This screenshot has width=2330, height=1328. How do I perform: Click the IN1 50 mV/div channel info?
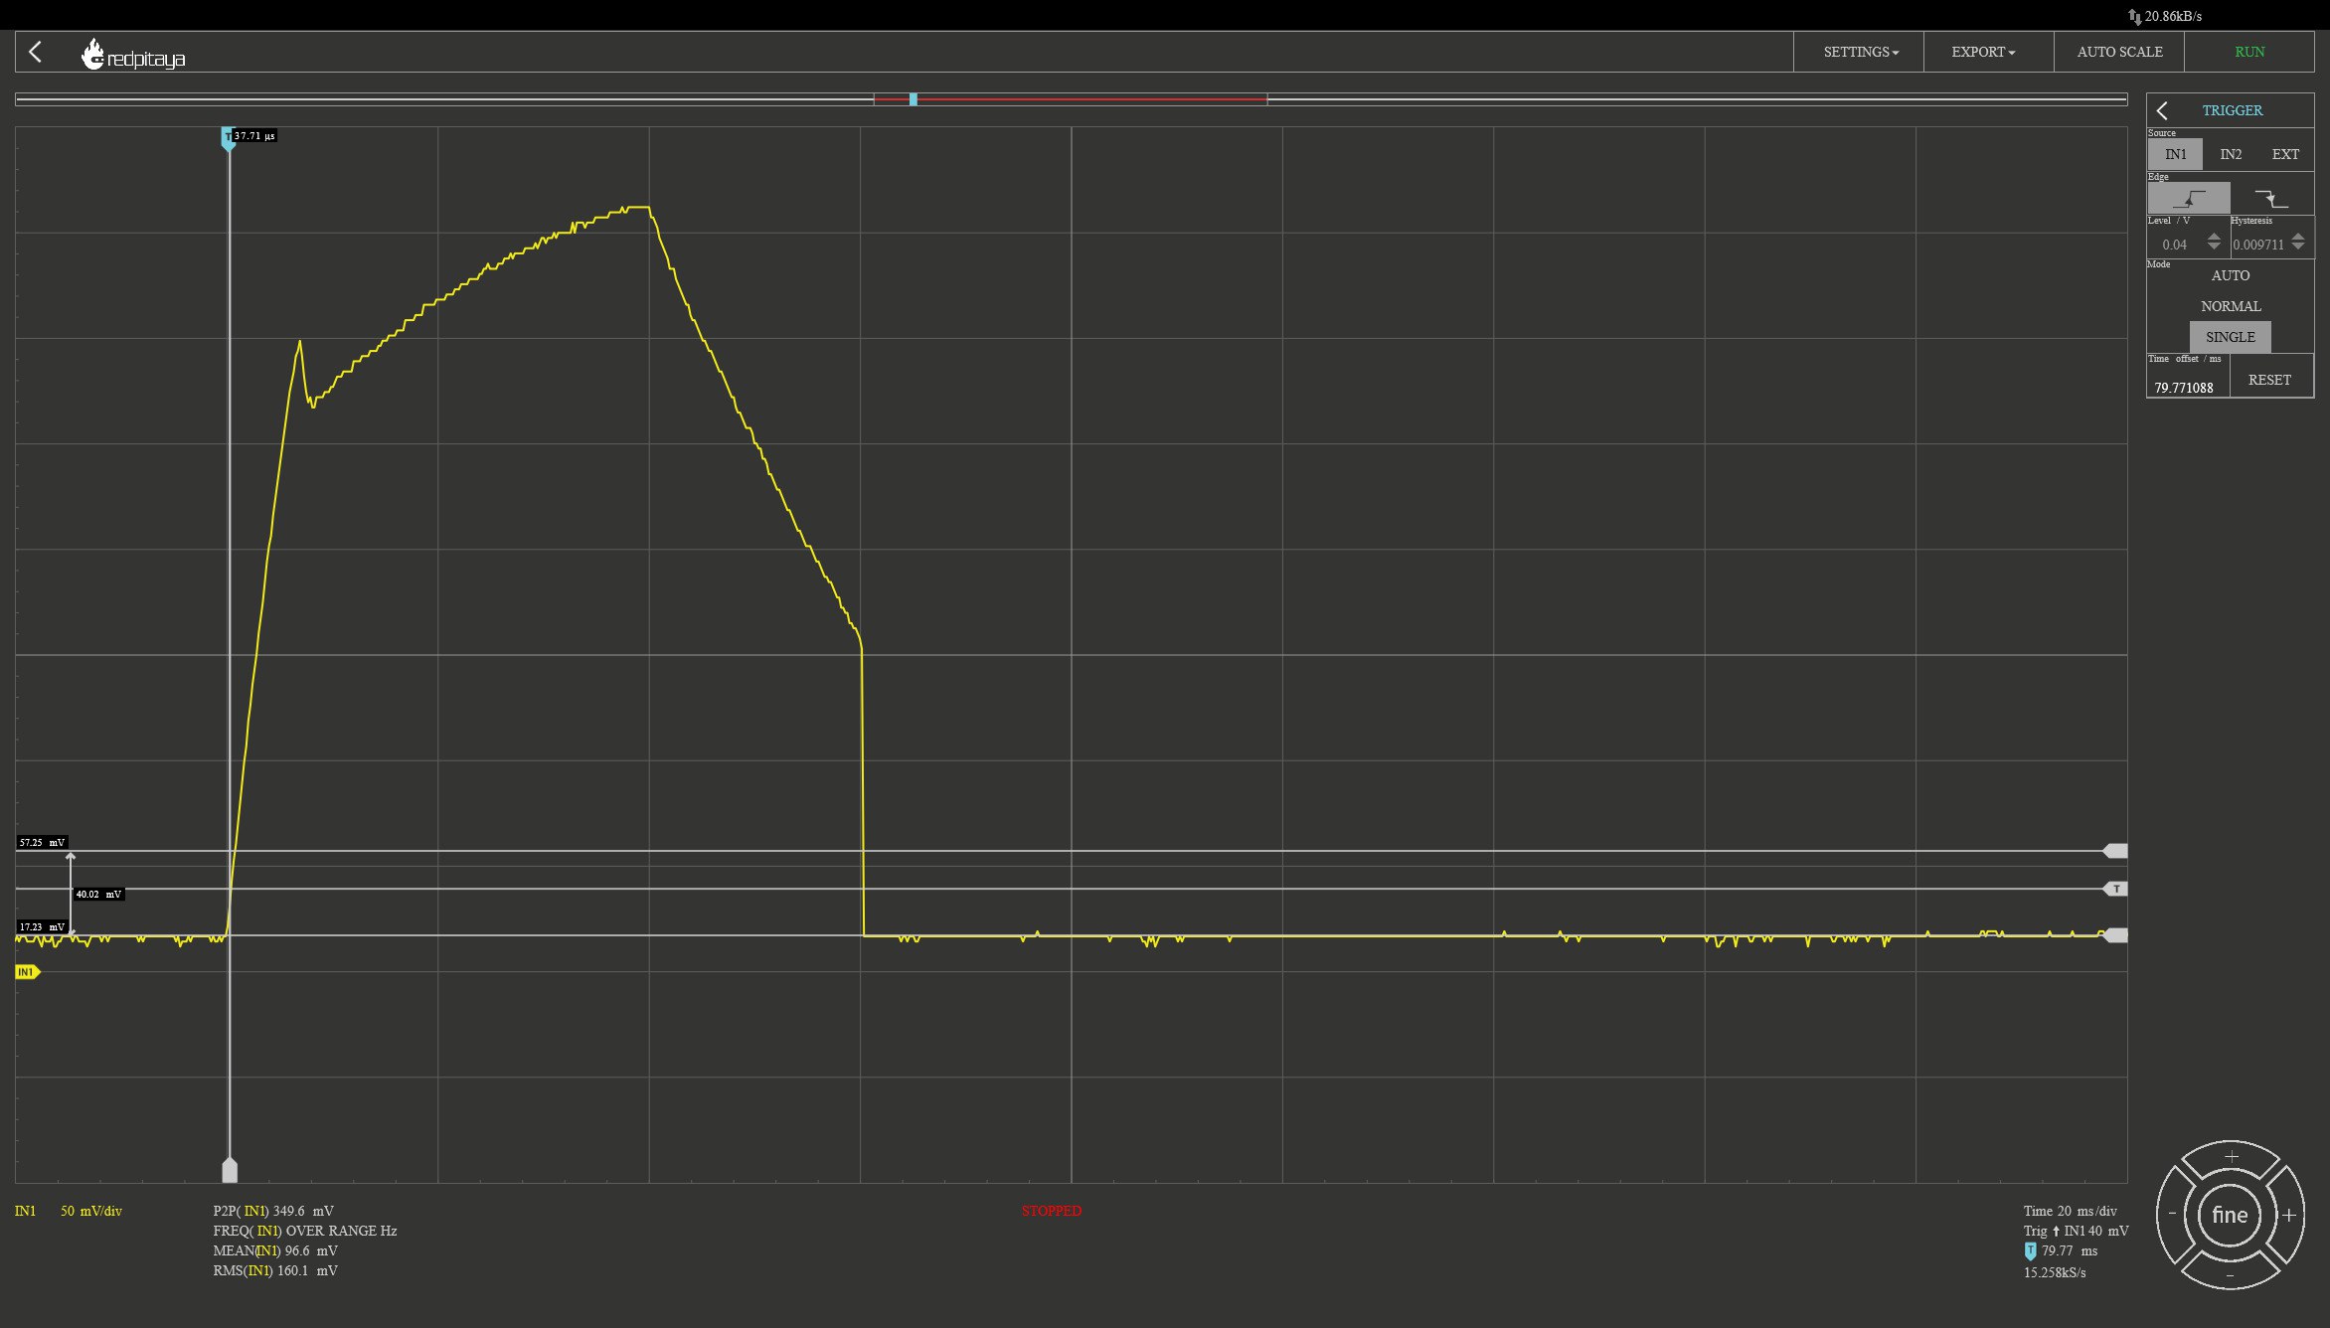(x=69, y=1211)
